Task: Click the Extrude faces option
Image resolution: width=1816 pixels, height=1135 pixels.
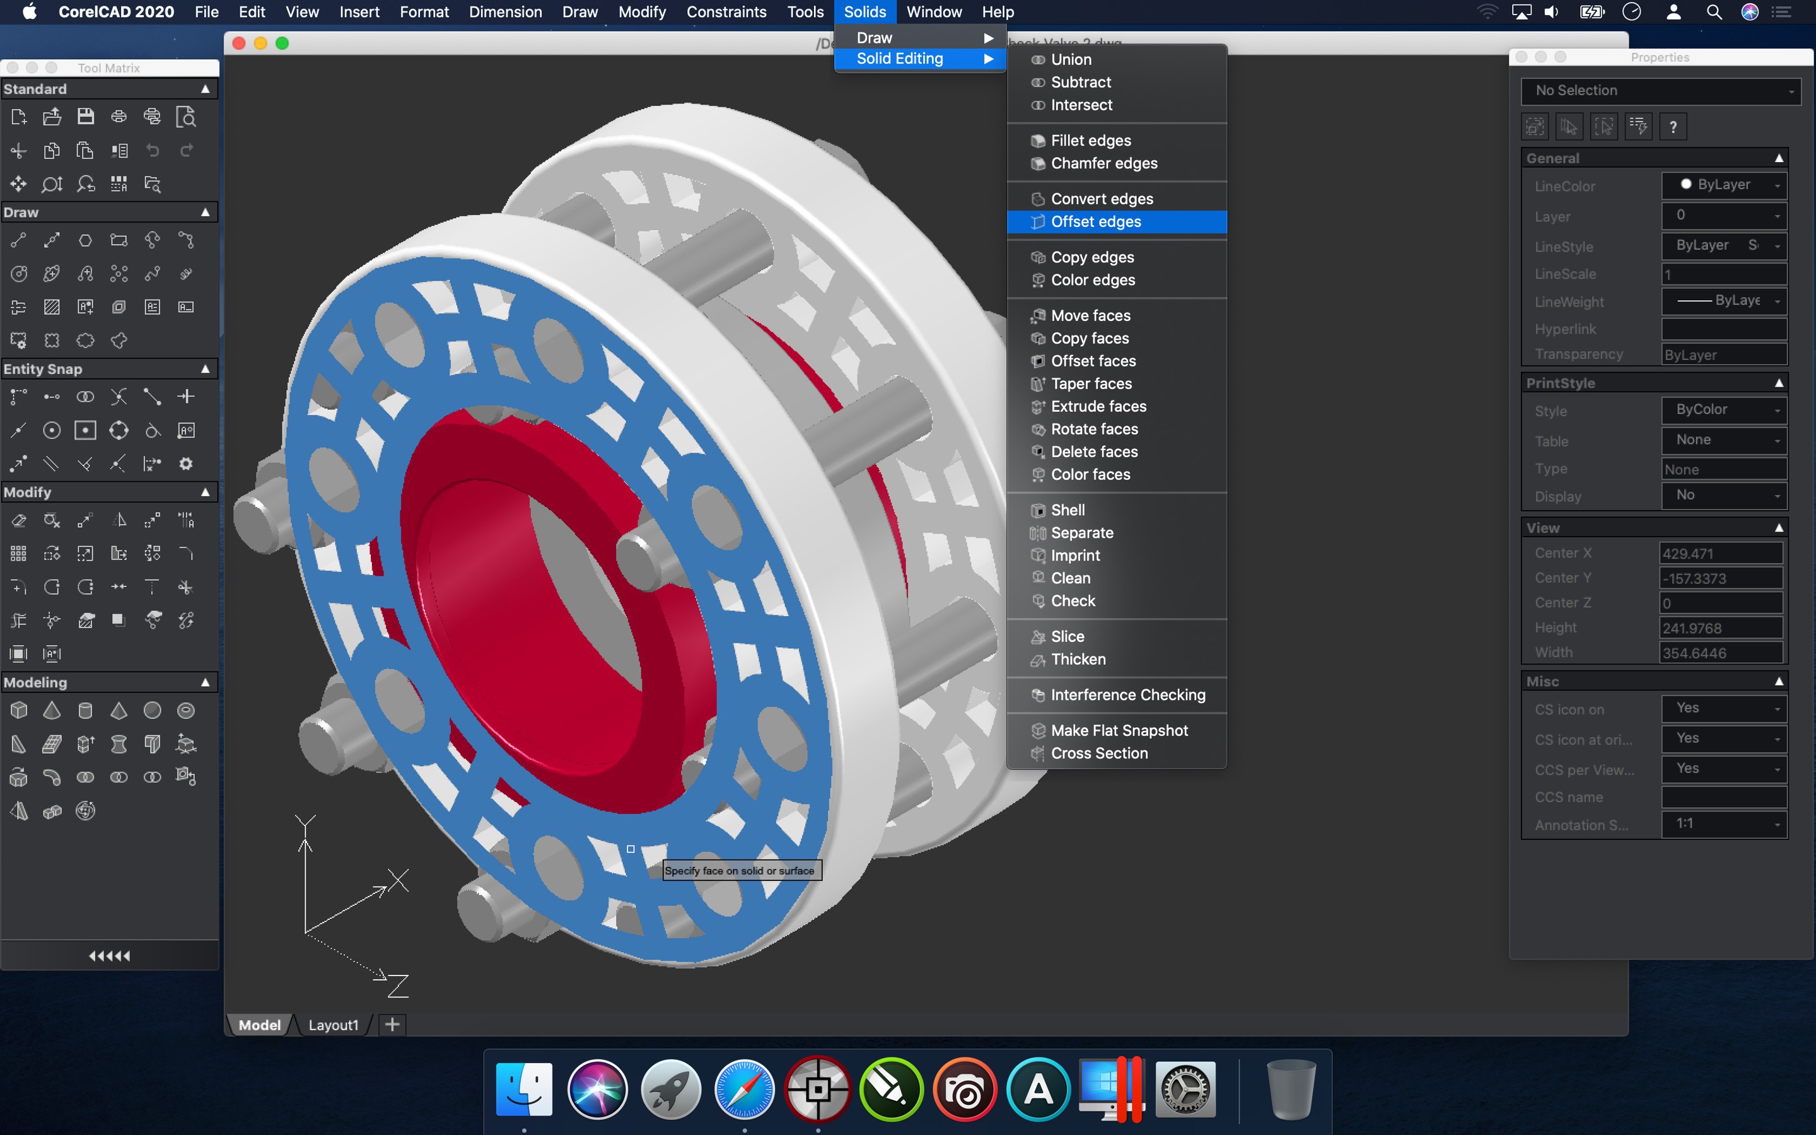Action: tap(1097, 405)
